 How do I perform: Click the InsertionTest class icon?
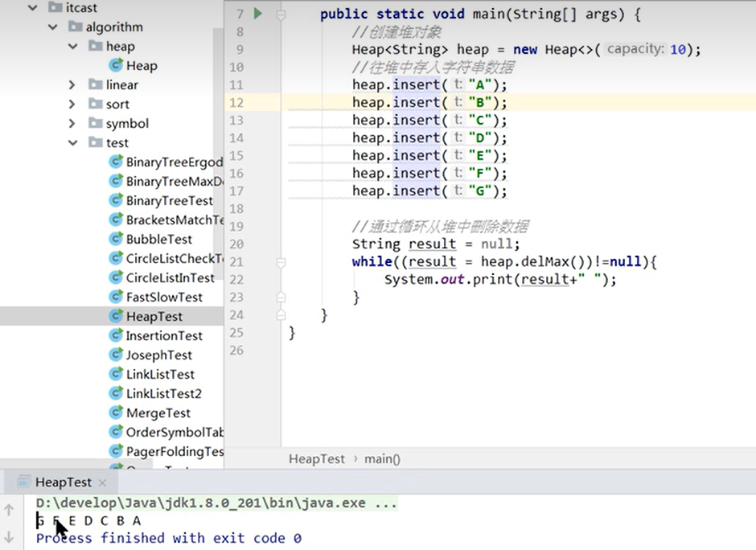tap(116, 335)
